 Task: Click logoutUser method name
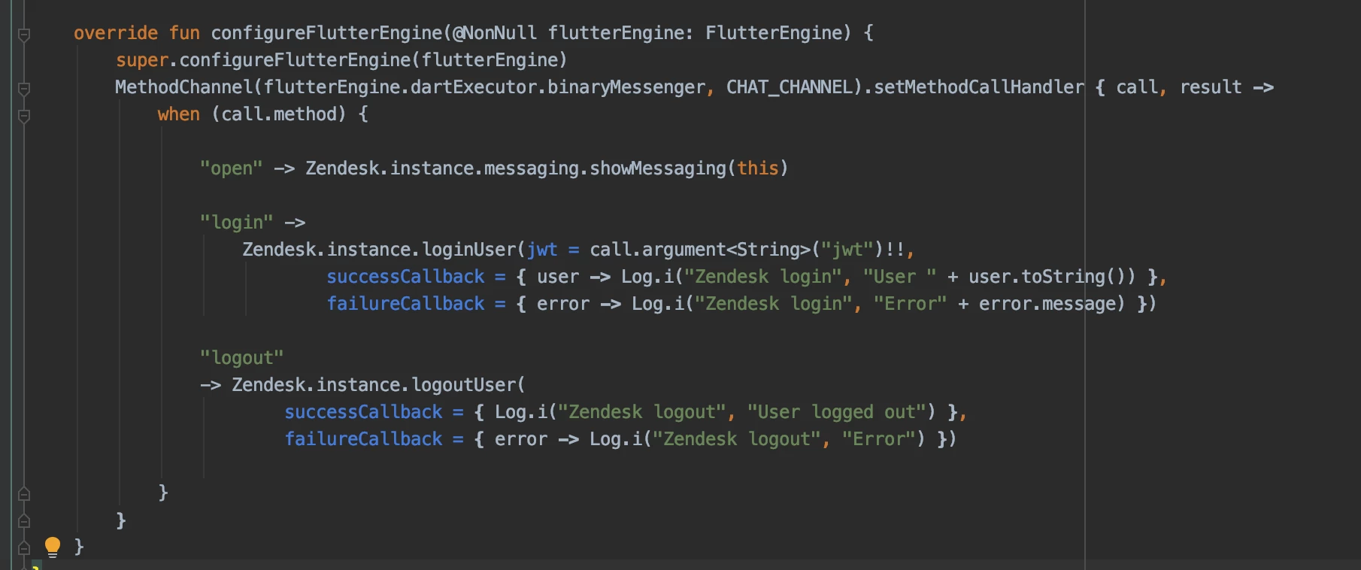click(465, 385)
